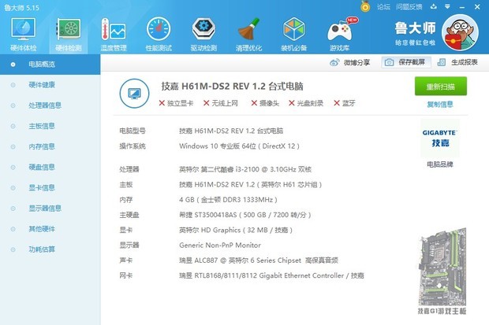Click Generic Non-PnP Monitor text

[220, 246]
